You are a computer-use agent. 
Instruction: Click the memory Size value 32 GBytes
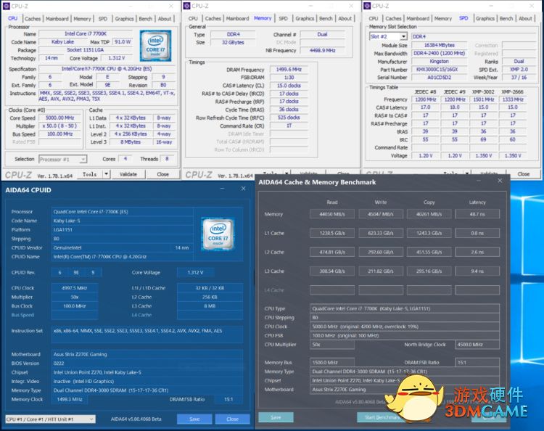(x=233, y=42)
